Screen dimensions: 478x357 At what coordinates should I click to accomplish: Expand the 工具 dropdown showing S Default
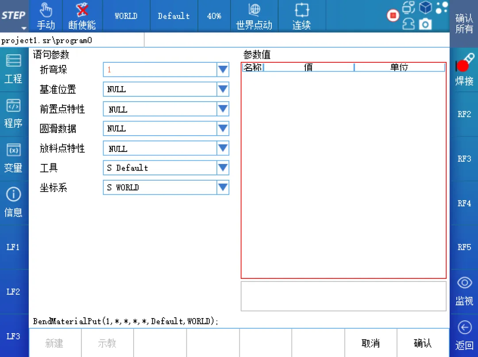(223, 168)
